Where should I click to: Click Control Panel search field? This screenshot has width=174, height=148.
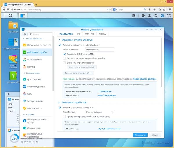click(41, 34)
